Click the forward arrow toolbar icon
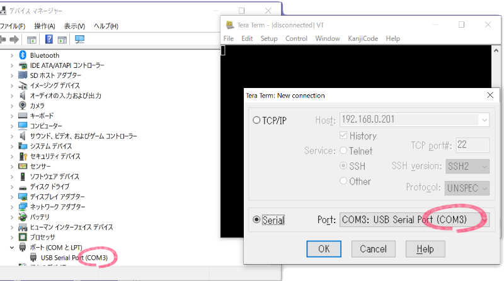 click(14, 40)
